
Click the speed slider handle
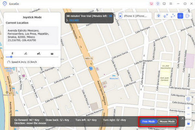click(x=11, y=57)
